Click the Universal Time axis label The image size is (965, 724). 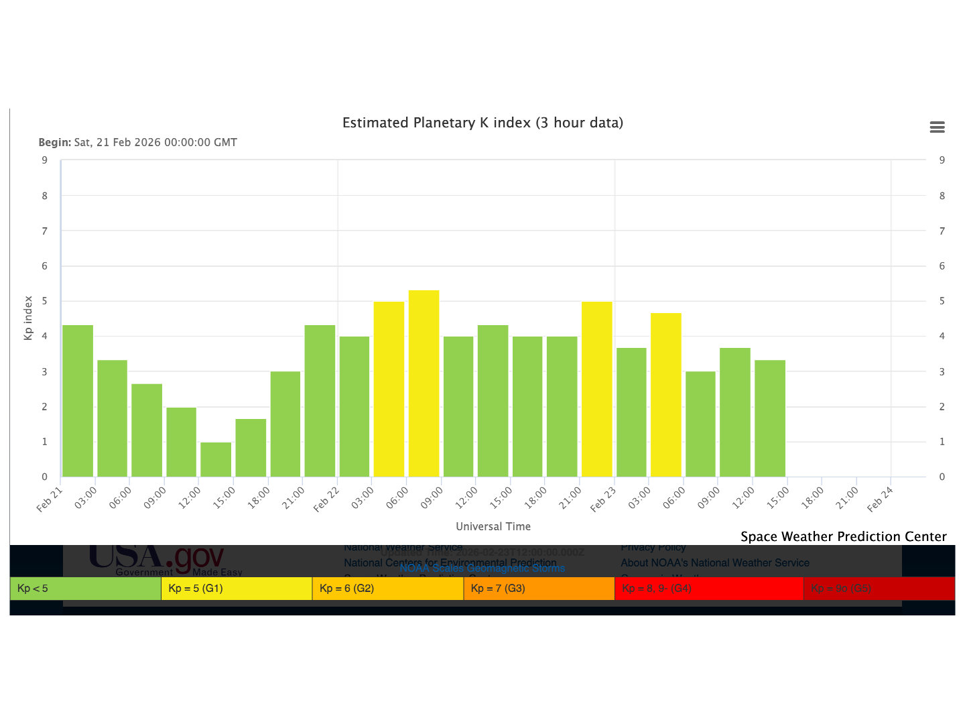click(x=493, y=526)
